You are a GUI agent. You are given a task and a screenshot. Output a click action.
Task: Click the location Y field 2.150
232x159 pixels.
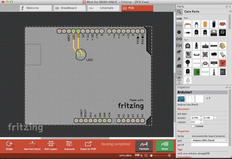coord(208,118)
